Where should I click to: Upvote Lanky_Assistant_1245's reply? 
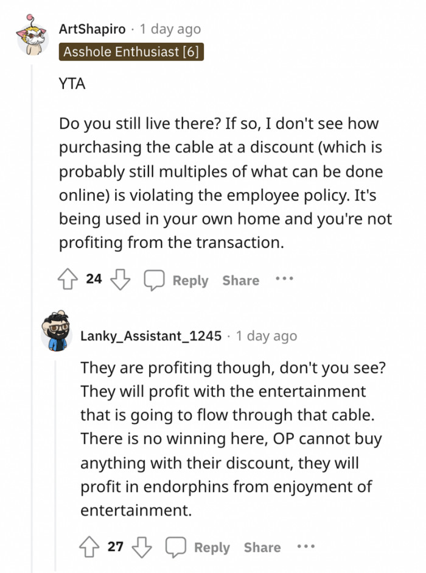(88, 546)
